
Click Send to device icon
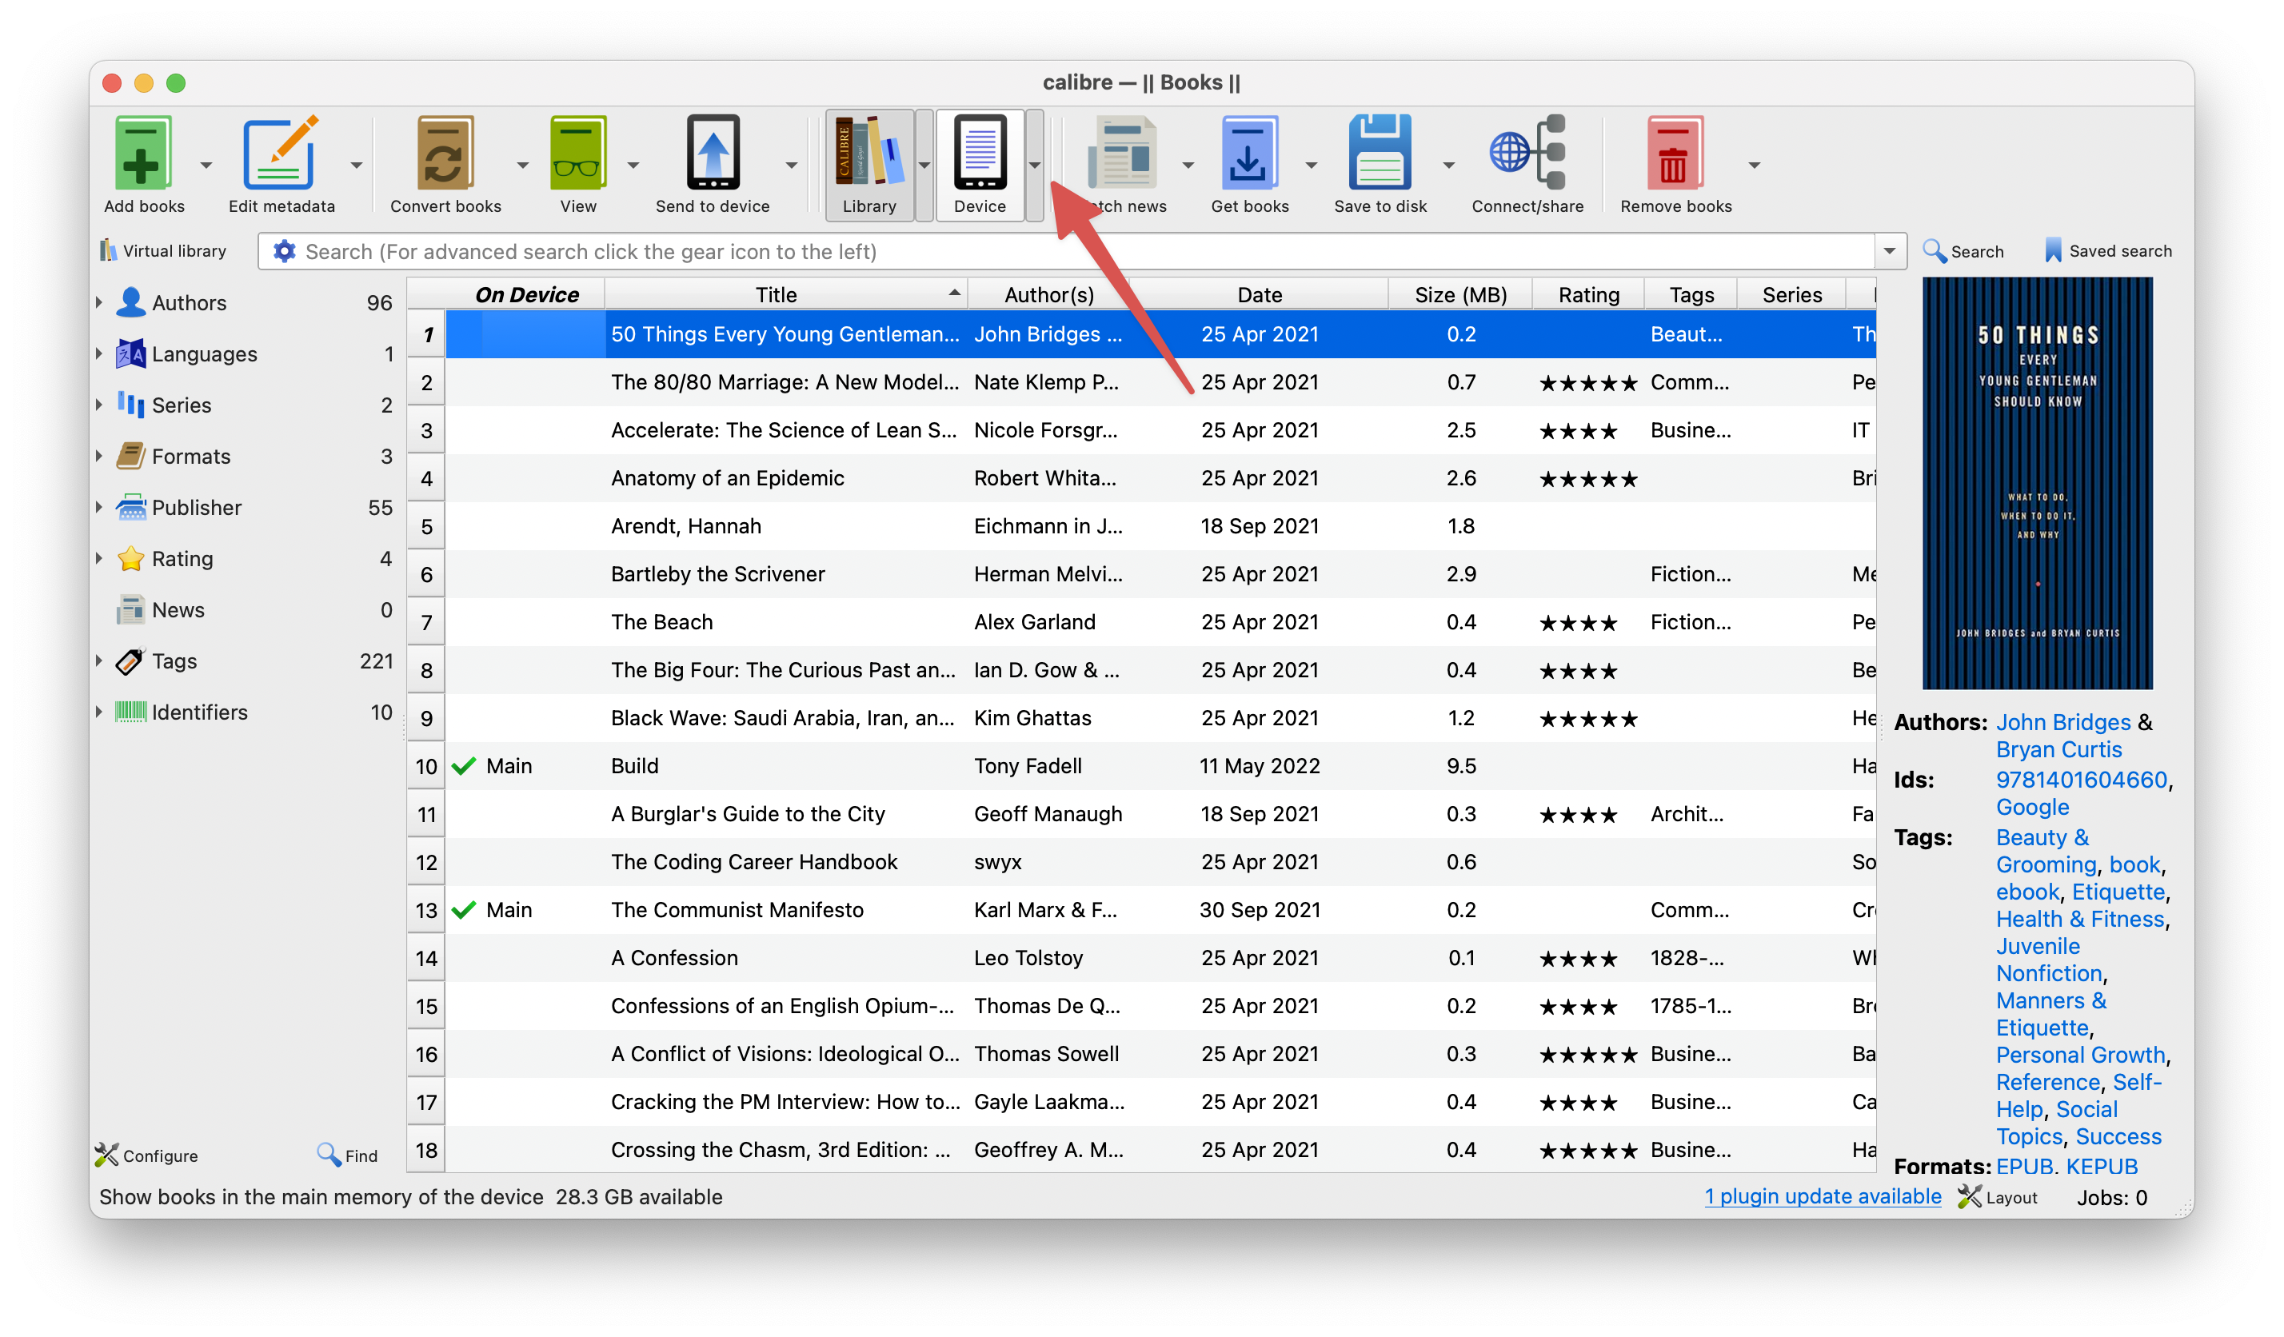pos(713,152)
